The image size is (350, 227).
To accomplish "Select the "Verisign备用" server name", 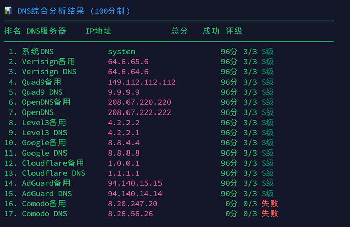I will click(x=48, y=62).
